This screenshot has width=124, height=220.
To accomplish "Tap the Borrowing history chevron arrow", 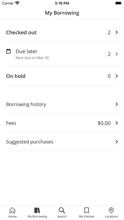I will (116, 104).
